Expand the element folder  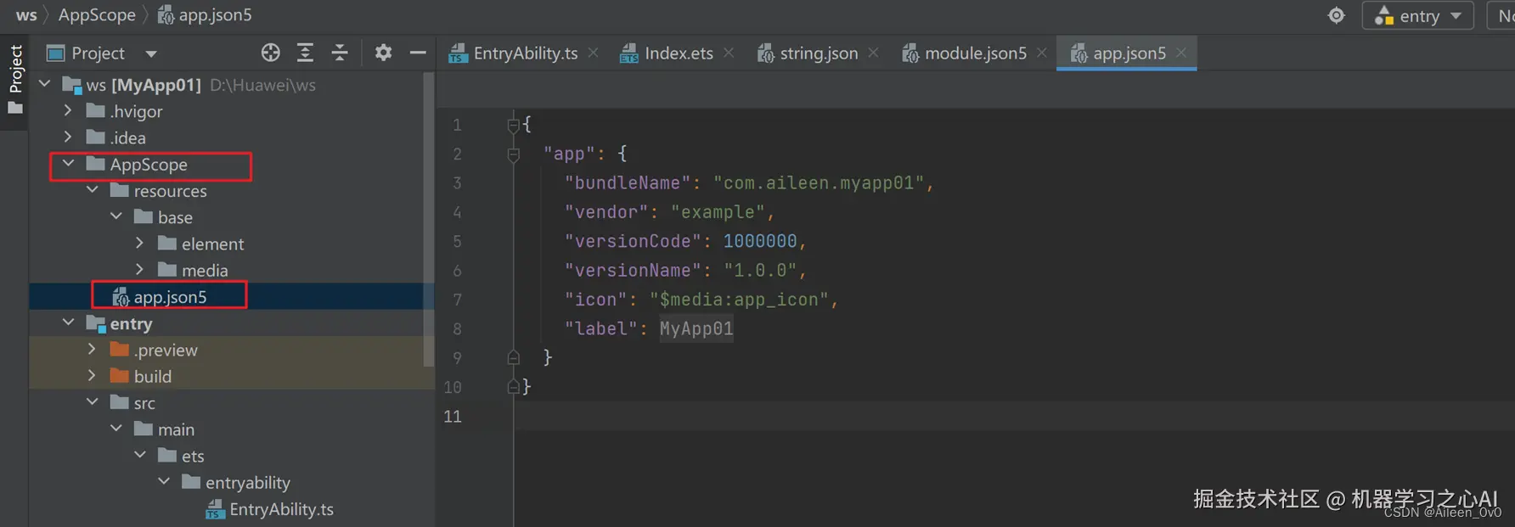(140, 243)
